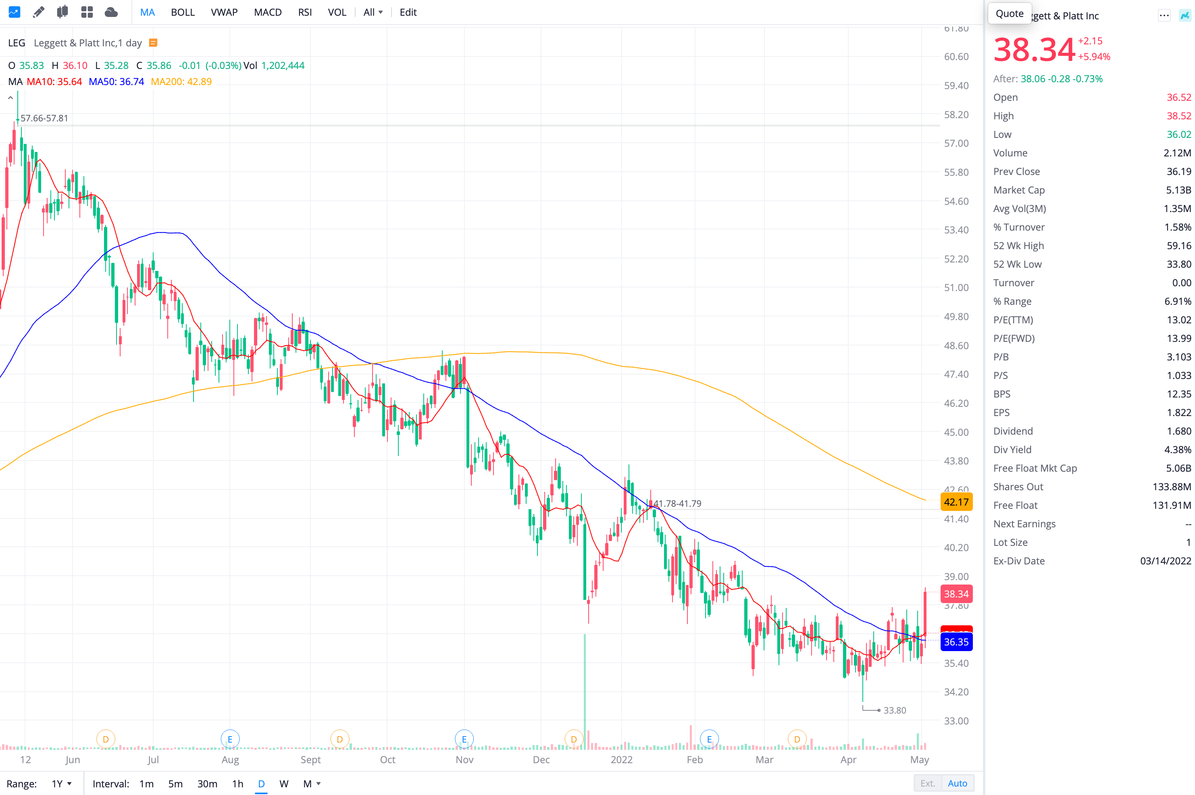1195x795 pixels.
Task: Click the more options ellipsis icon
Action: tap(1164, 16)
